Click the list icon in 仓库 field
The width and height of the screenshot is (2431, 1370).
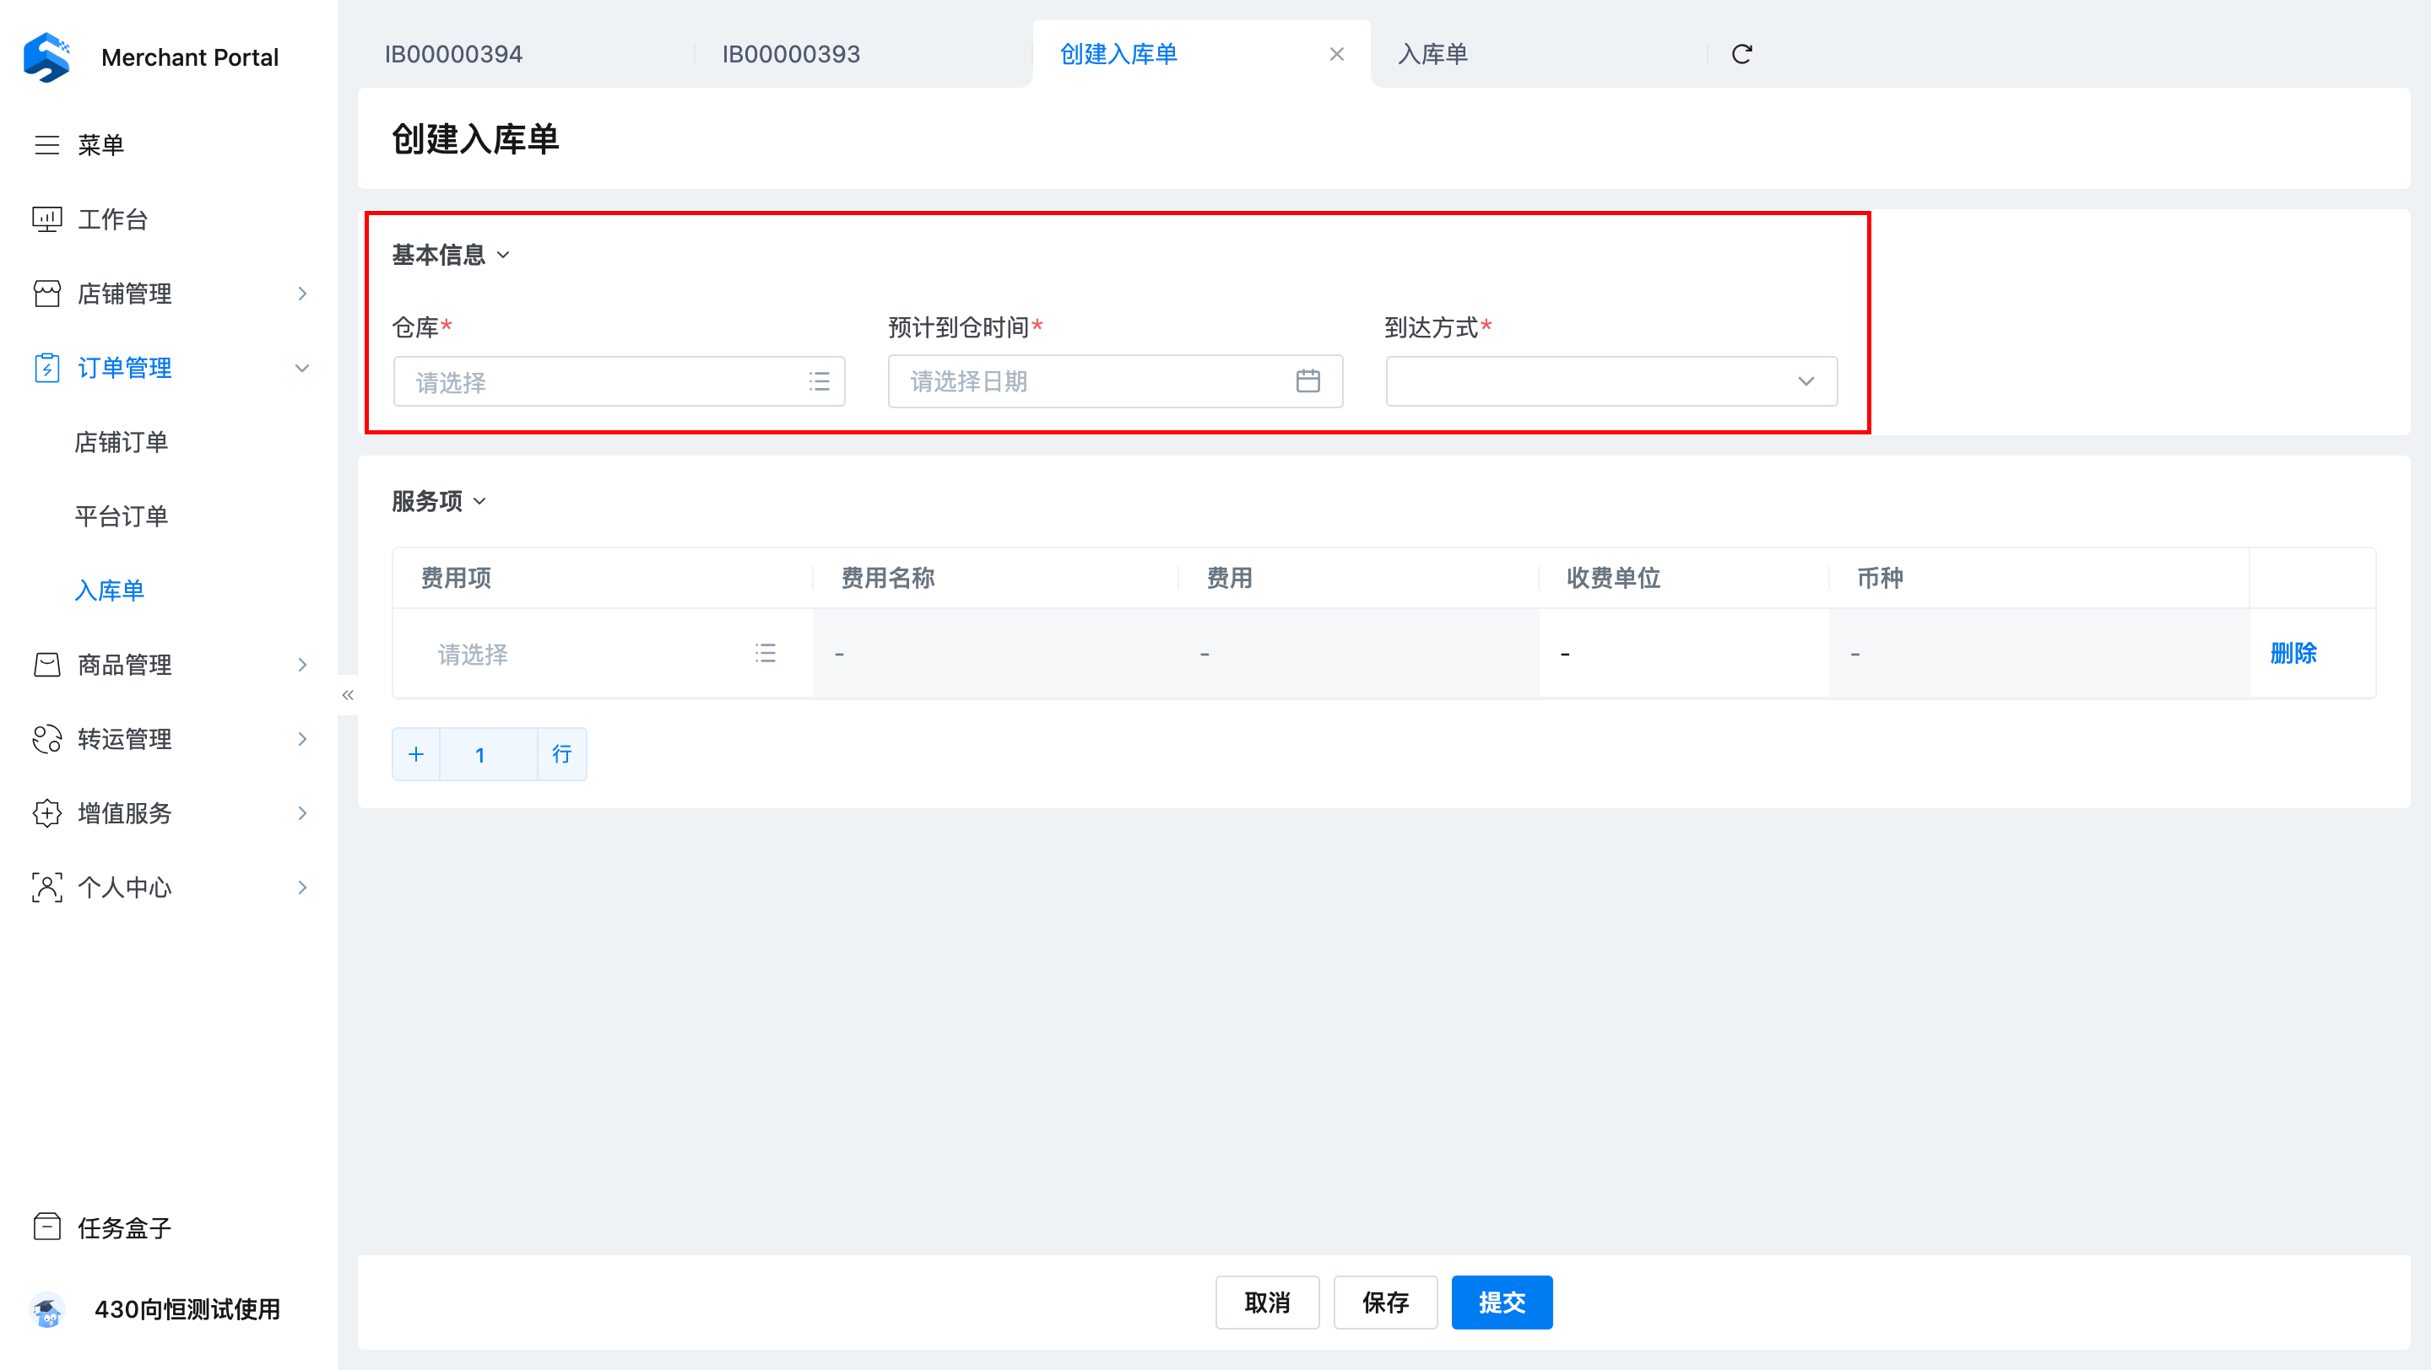(x=818, y=381)
